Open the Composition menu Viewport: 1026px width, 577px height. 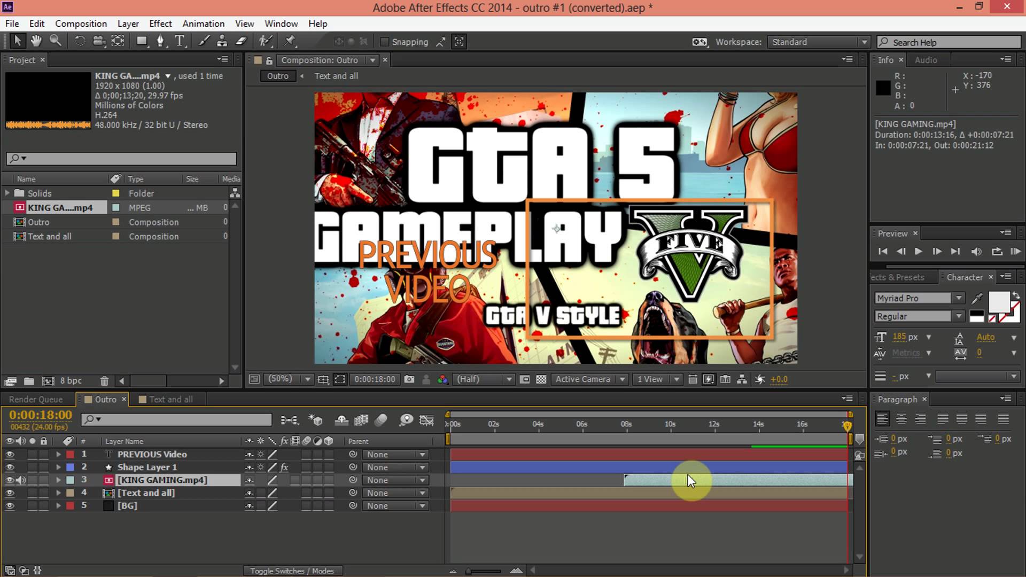pyautogui.click(x=81, y=24)
